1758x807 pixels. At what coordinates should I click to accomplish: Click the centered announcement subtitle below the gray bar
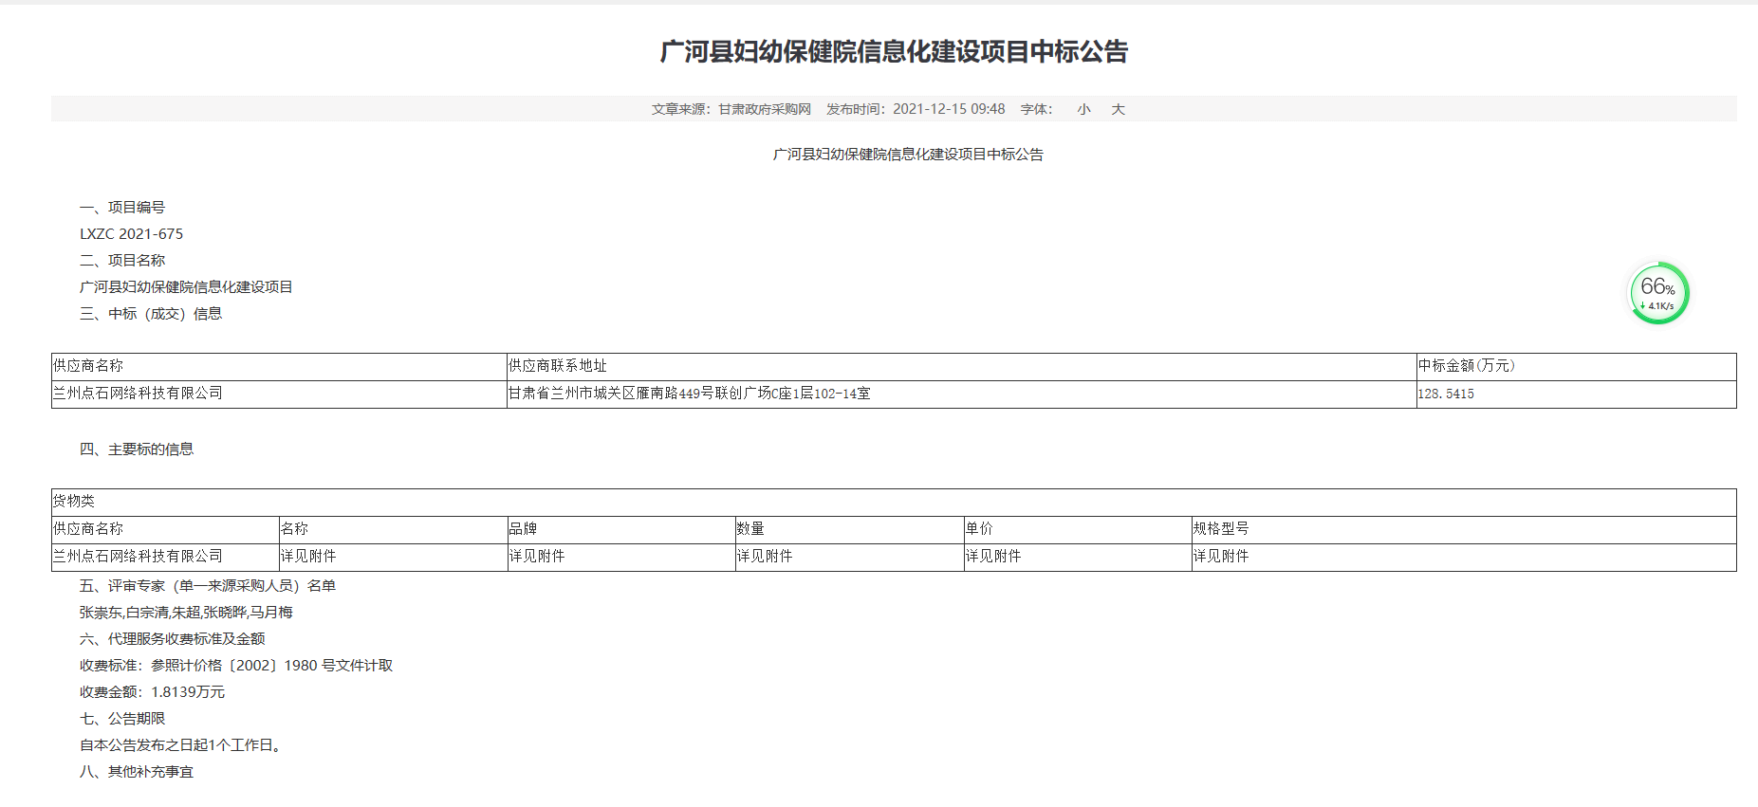[908, 155]
